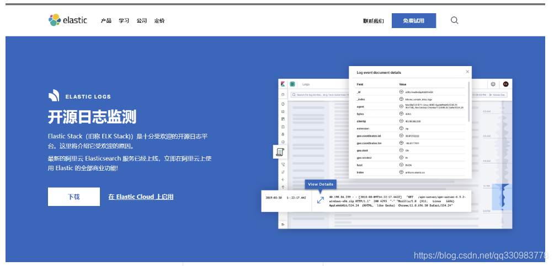
Task: Click the 免费试用 button
Action: tap(414, 20)
